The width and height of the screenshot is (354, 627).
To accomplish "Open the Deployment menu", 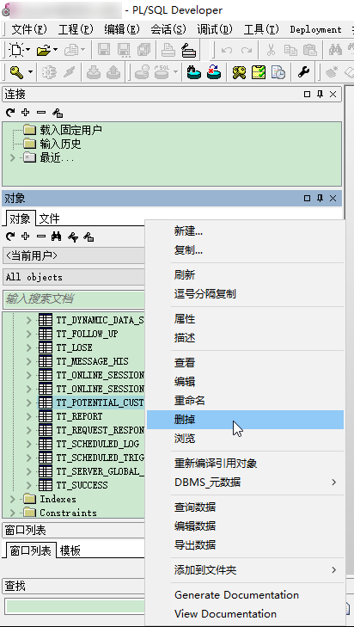I will [x=315, y=29].
